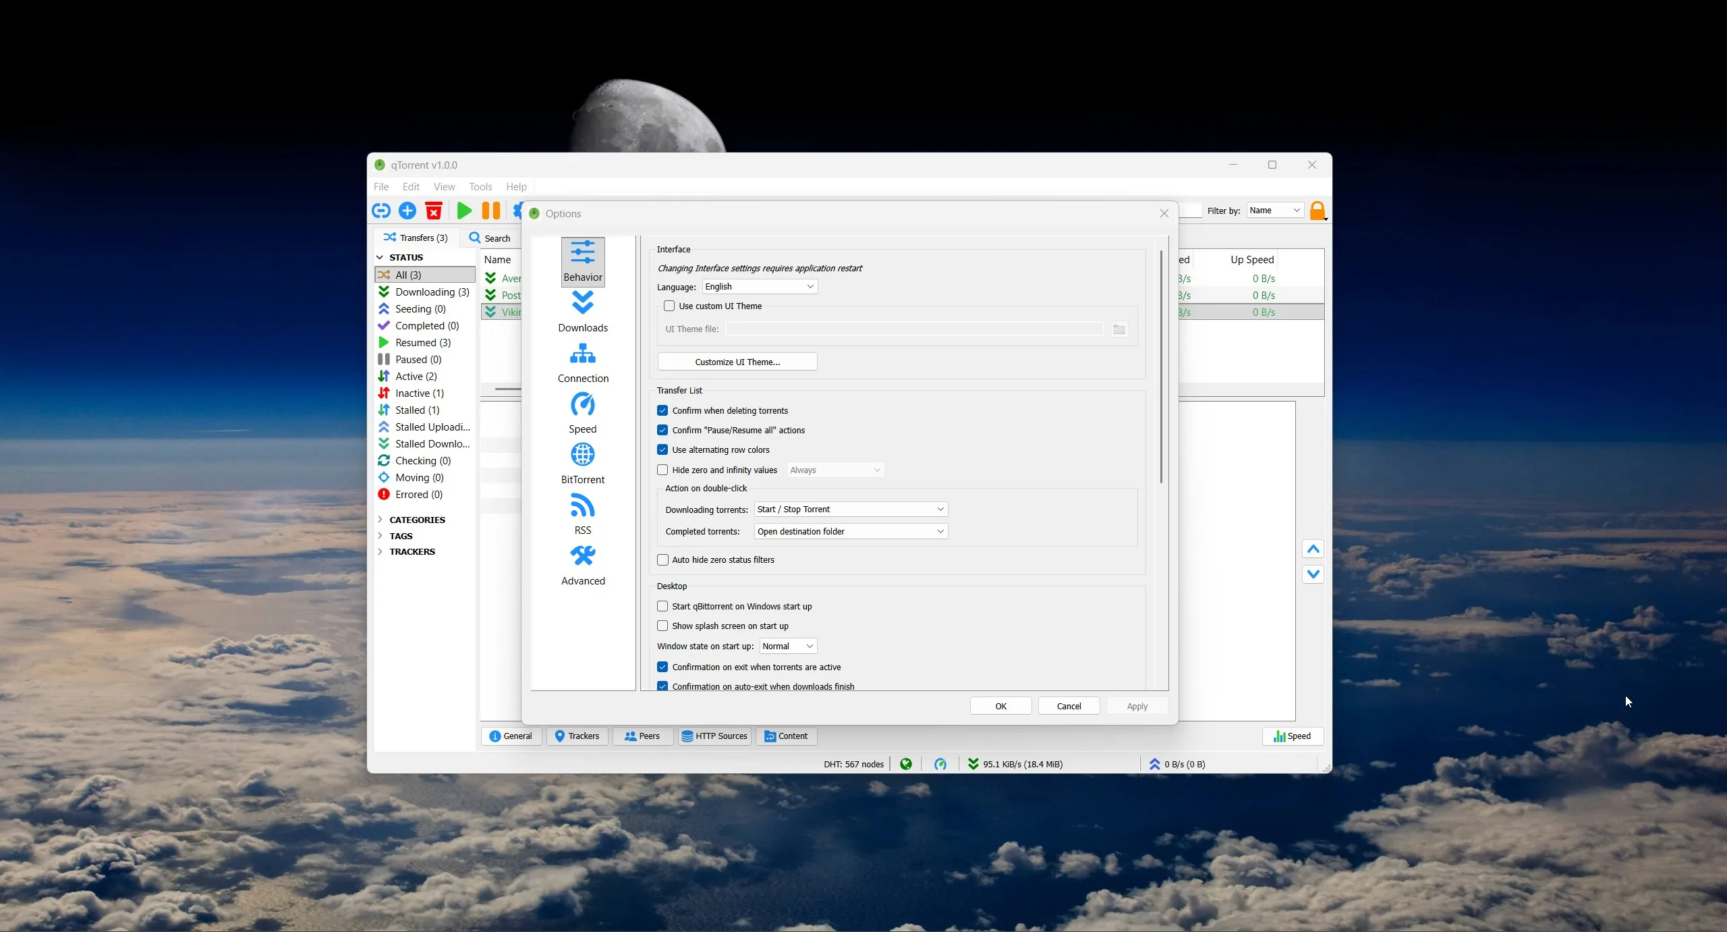The height and width of the screenshot is (932, 1727).
Task: Uncheck Confirm when deleting torrents
Action: click(x=662, y=411)
